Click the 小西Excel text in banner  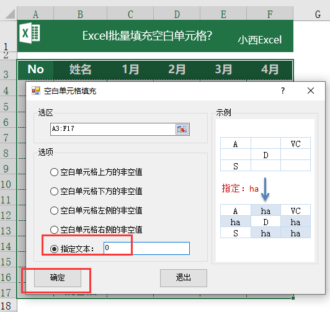(260, 40)
